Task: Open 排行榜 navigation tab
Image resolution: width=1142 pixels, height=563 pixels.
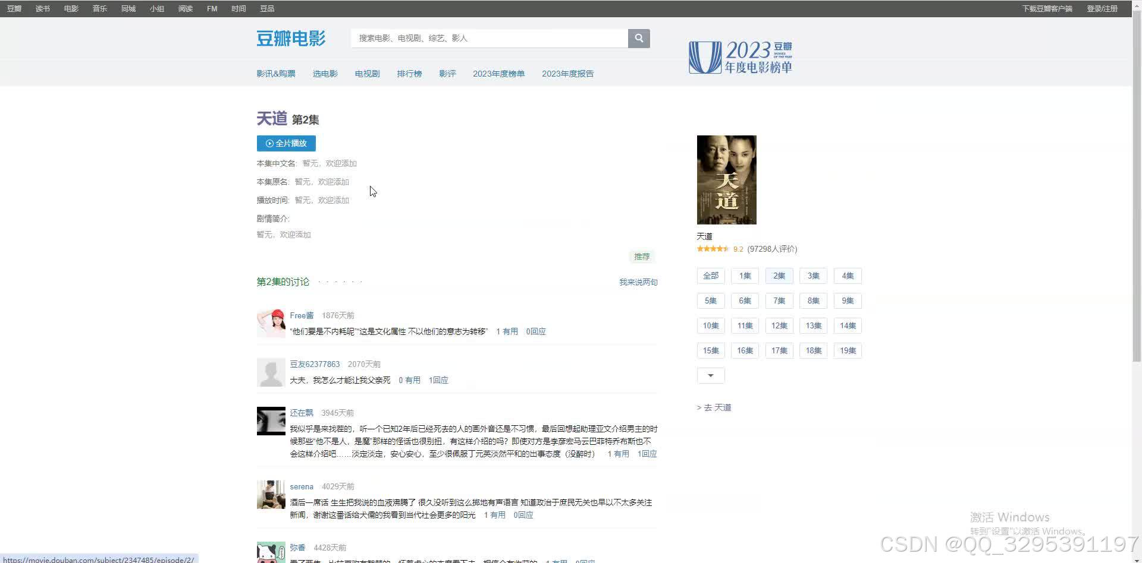Action: click(x=409, y=74)
